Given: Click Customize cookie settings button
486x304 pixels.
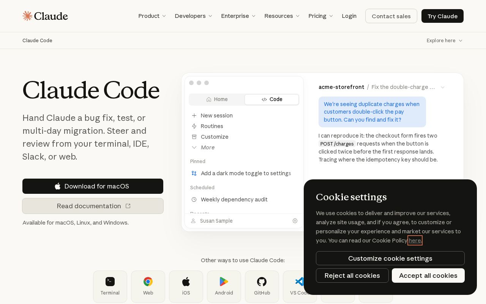Looking at the screenshot, I should (390, 258).
